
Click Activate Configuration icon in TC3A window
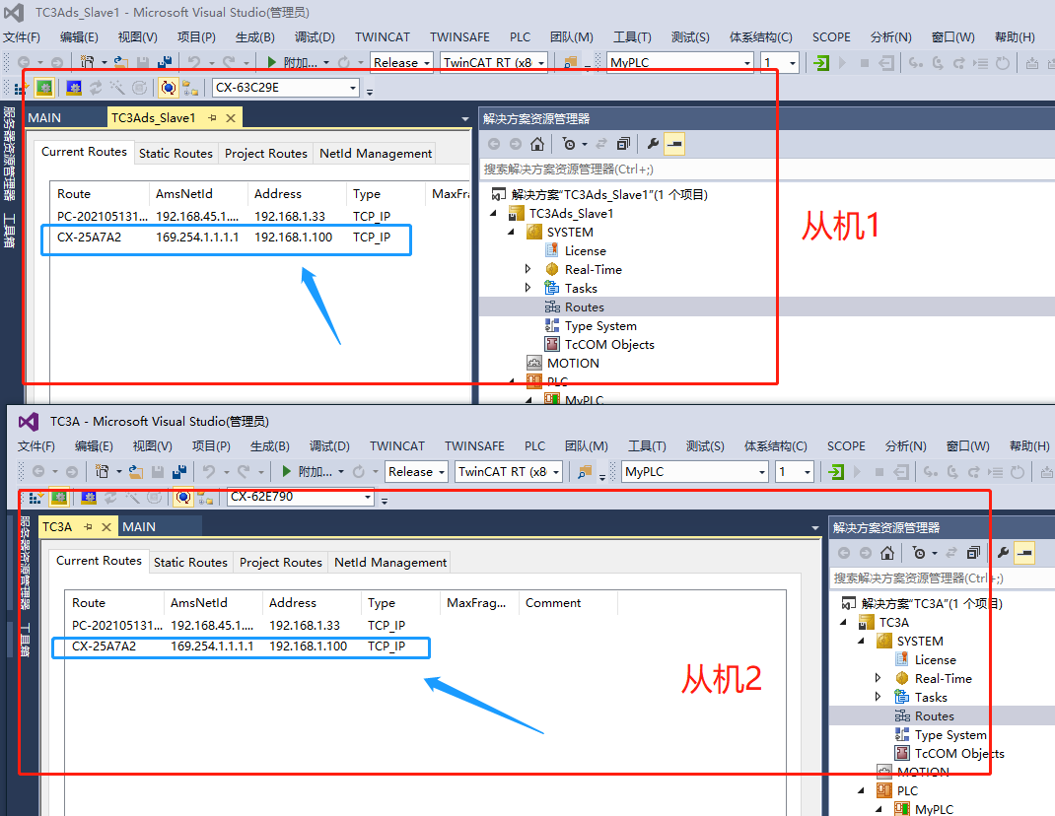click(x=36, y=497)
